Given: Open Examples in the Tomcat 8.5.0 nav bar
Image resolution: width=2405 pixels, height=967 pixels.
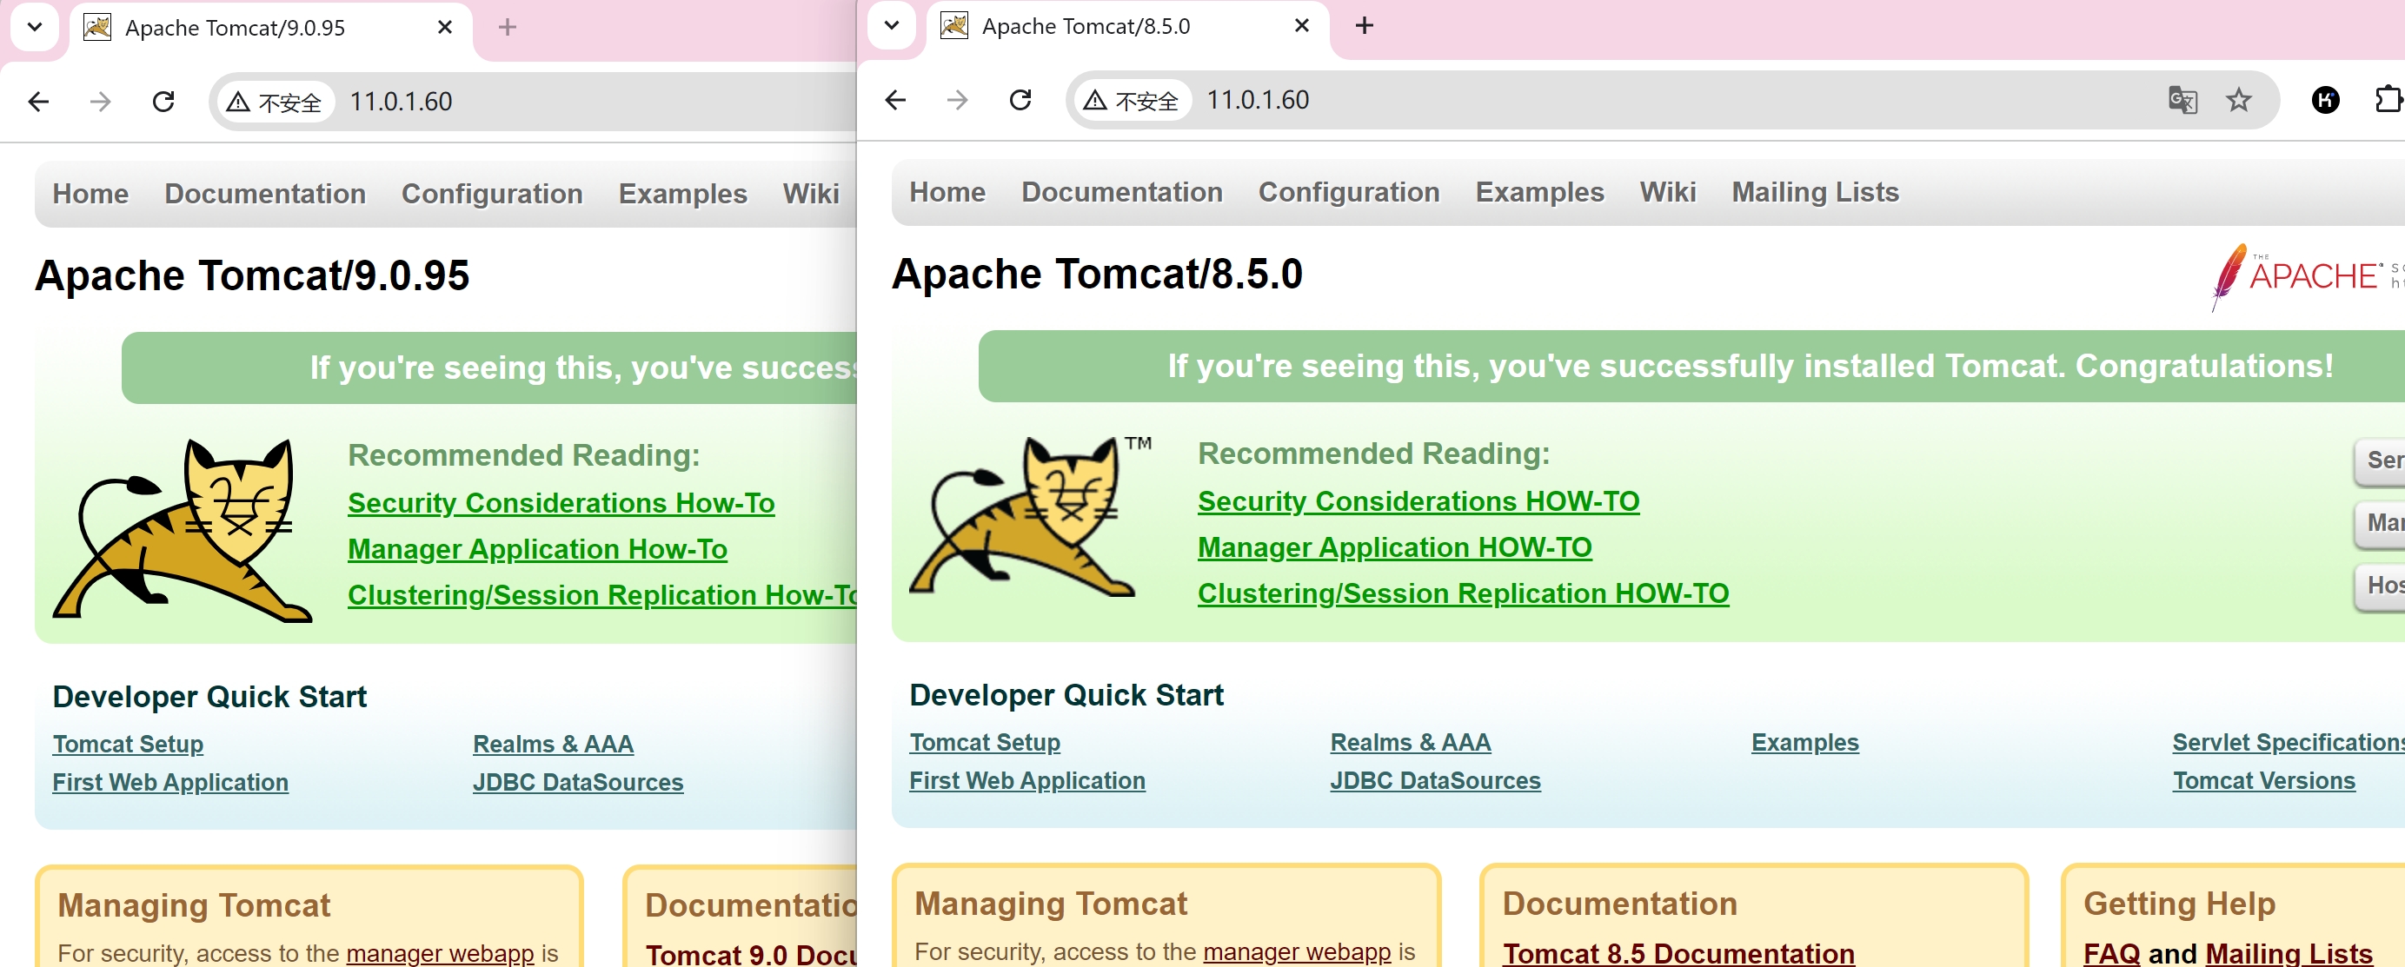Looking at the screenshot, I should (x=1539, y=191).
